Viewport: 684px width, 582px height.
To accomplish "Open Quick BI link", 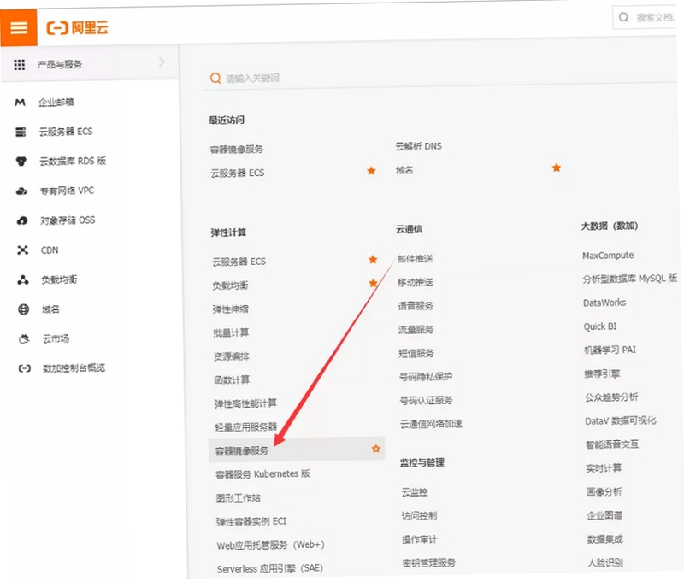I will 600,326.
